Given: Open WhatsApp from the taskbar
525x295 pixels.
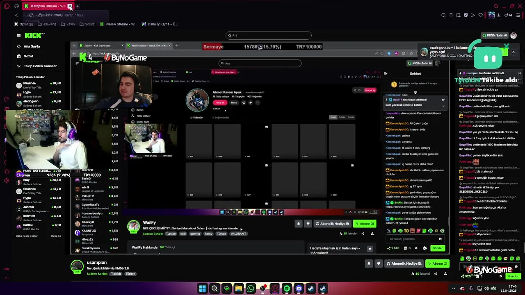Looking at the screenshot, I should pyautogui.click(x=251, y=289).
